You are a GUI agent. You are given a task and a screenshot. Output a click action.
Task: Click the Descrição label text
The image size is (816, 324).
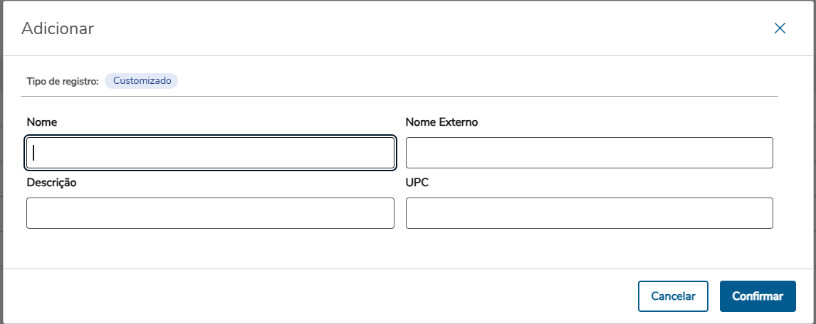coord(51,183)
